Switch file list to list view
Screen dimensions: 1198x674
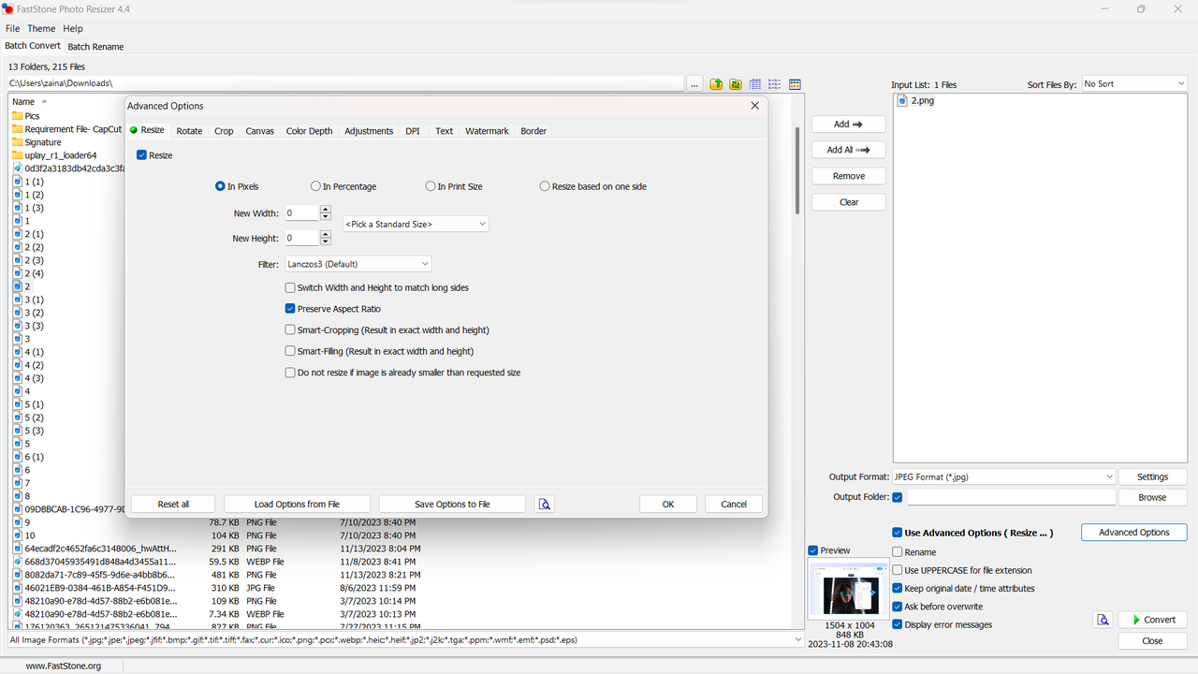pyautogui.click(x=774, y=84)
